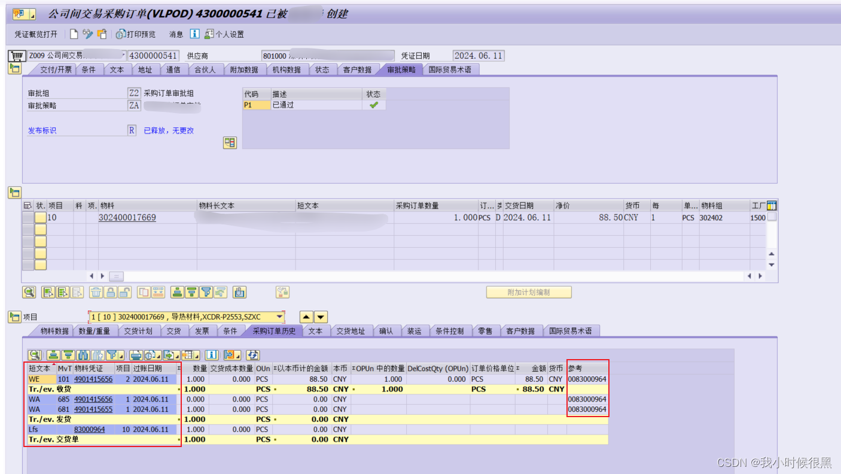The image size is (841, 474).
Task: Click 凭证概览打开 document overview button
Action: pyautogui.click(x=36, y=34)
